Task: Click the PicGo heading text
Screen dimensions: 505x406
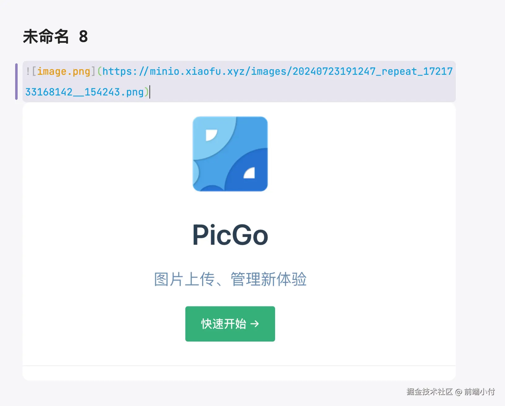Action: coord(230,235)
